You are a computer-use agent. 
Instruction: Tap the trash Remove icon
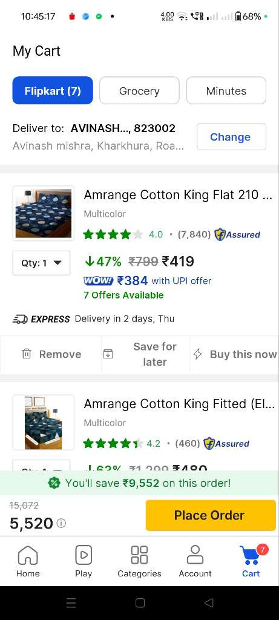(26, 354)
